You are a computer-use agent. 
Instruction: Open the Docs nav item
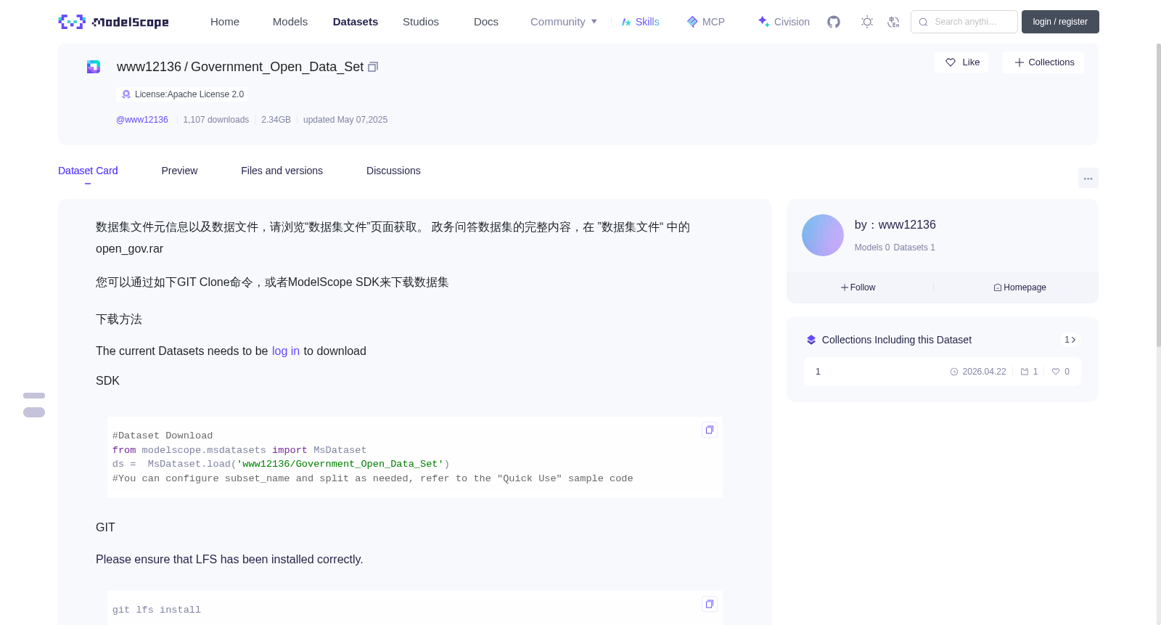tap(486, 22)
